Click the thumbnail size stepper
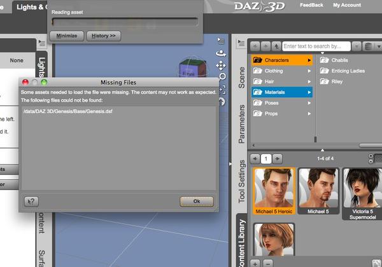 (x=371, y=158)
